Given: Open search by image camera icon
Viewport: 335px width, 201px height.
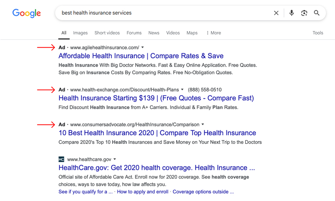Looking at the screenshot, I should click(x=304, y=13).
